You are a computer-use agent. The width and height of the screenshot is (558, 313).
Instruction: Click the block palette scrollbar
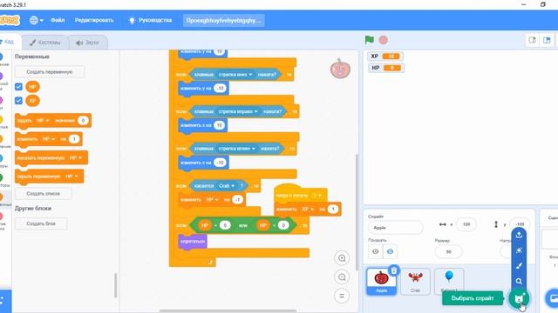pyautogui.click(x=115, y=285)
